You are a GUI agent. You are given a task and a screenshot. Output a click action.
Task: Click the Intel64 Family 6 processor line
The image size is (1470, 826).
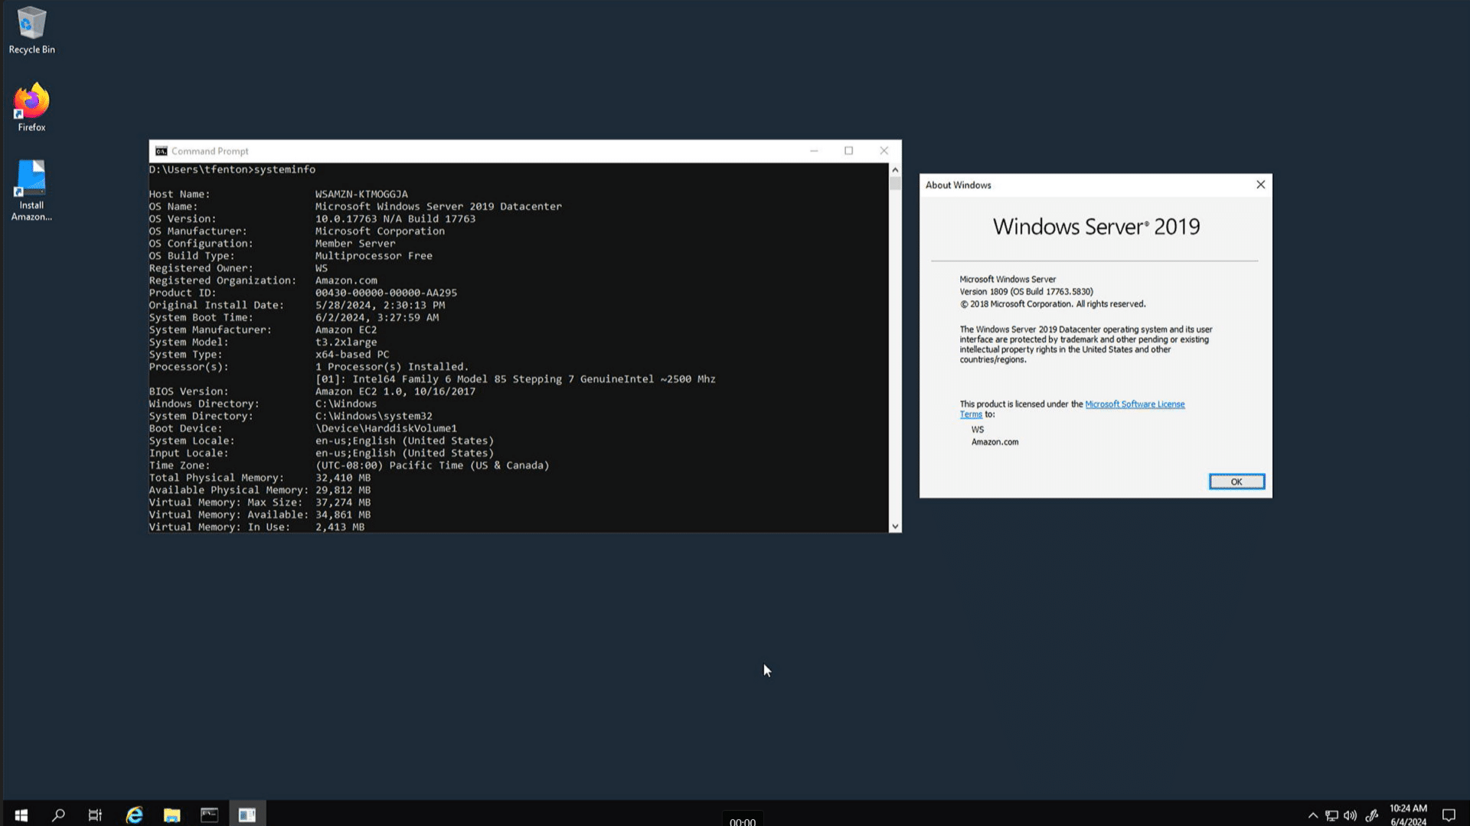(x=515, y=379)
